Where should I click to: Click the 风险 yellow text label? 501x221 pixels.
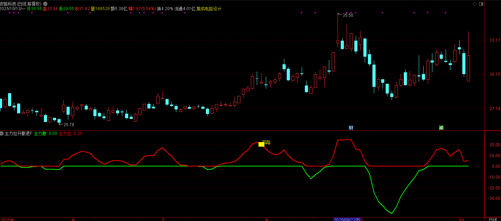[266, 142]
